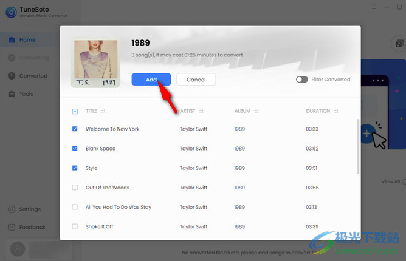406x261 pixels.
Task: Select the Blank Space title text
Action: 100,149
